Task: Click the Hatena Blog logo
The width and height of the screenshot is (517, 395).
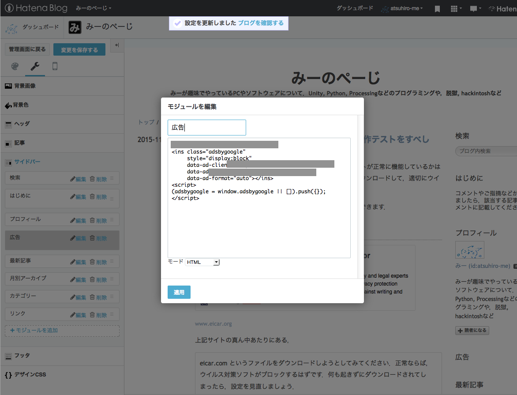Action: coord(35,8)
